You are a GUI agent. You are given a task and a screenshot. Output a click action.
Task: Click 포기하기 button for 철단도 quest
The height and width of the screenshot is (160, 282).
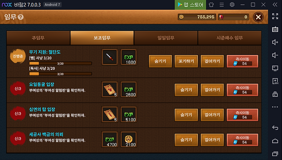(x=186, y=61)
